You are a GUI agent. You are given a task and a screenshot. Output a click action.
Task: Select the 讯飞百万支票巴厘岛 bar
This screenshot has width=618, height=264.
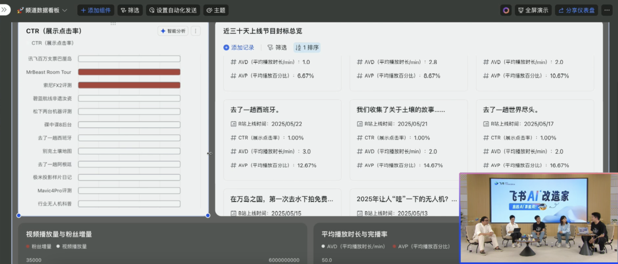click(x=129, y=59)
